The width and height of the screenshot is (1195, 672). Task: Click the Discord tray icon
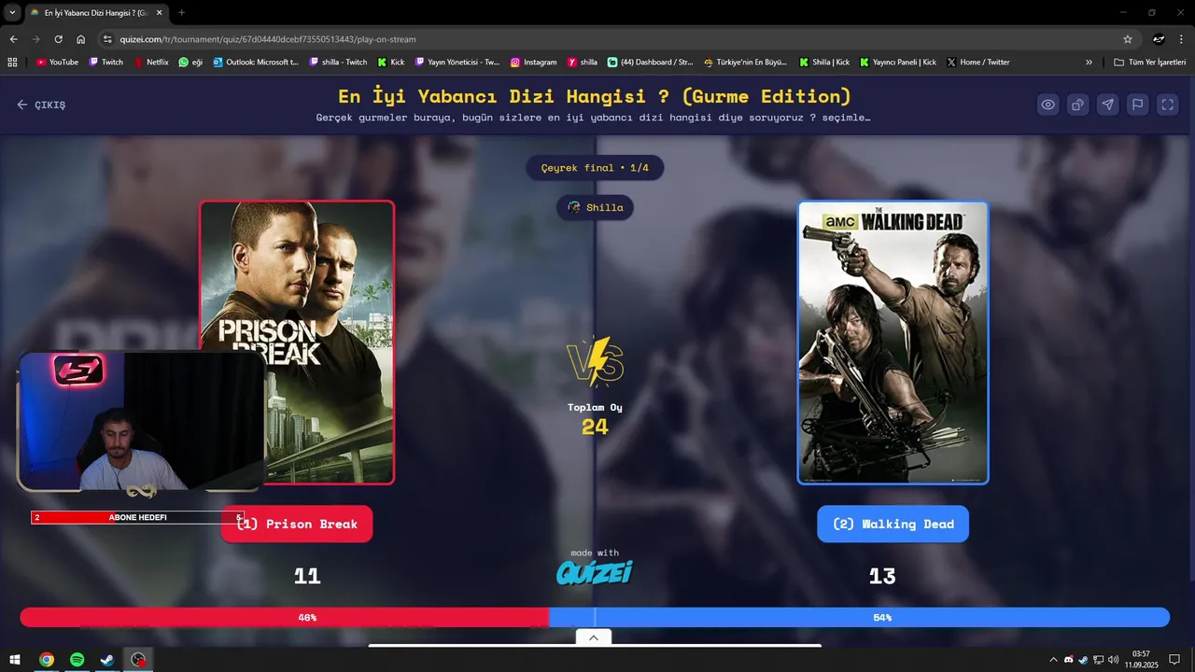click(x=1069, y=660)
